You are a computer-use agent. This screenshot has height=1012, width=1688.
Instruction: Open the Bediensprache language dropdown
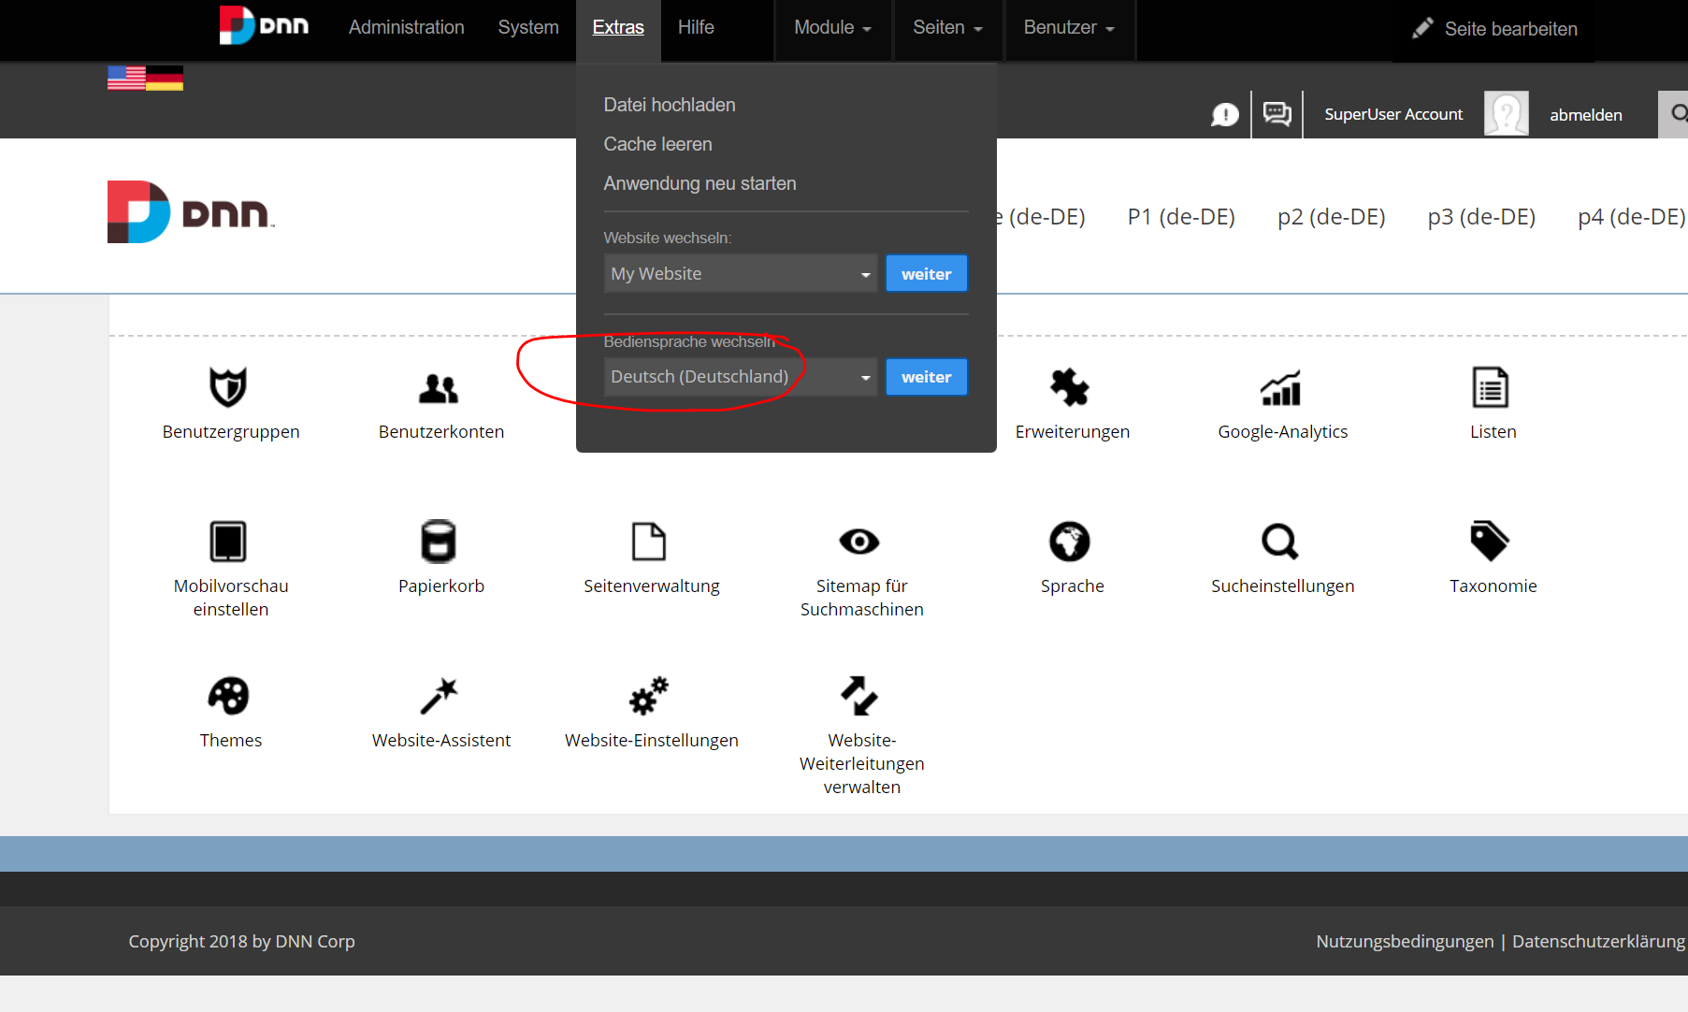[740, 377]
